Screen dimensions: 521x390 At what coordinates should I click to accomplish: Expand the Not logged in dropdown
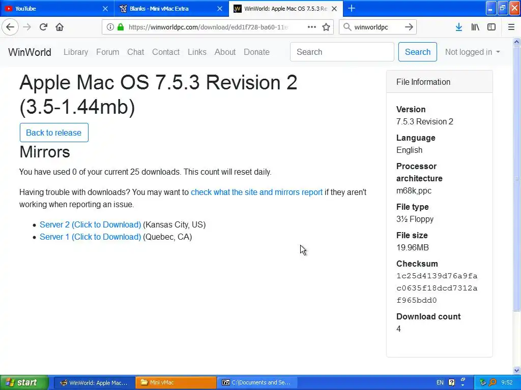click(472, 52)
